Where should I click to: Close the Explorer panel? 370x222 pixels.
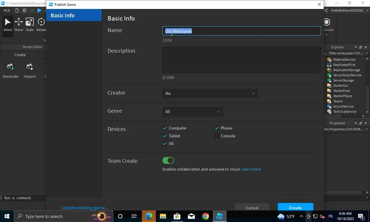366,47
